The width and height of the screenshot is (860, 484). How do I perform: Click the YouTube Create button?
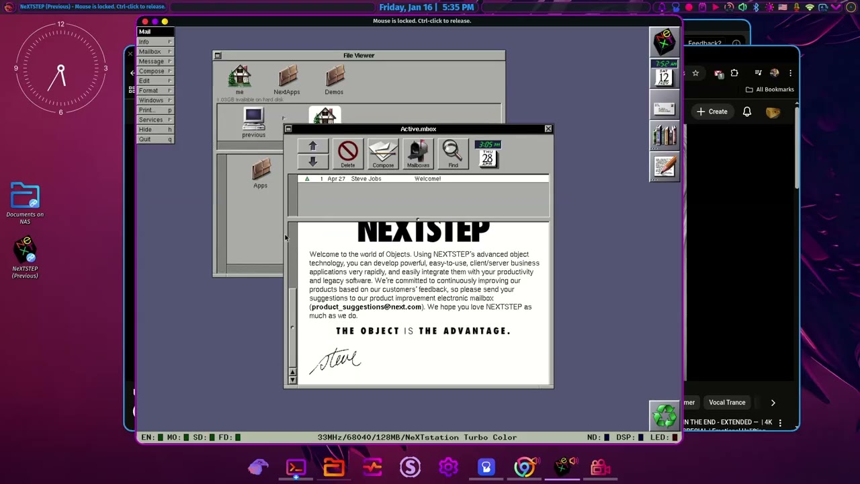click(x=712, y=112)
